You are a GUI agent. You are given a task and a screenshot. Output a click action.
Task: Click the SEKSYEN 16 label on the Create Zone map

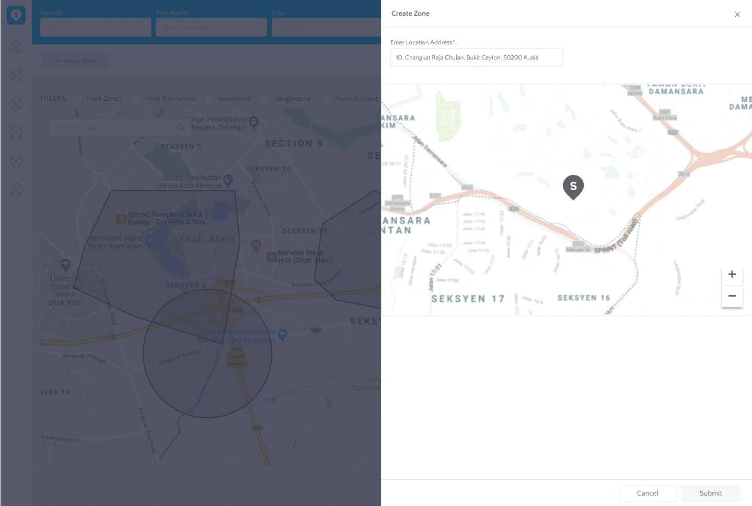(584, 298)
